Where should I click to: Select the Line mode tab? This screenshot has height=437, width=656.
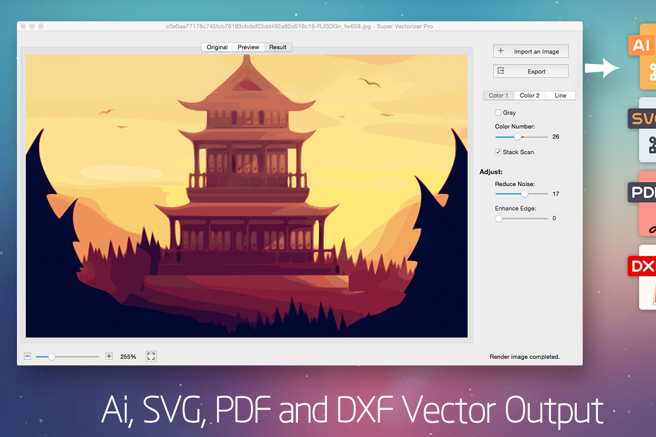click(560, 95)
